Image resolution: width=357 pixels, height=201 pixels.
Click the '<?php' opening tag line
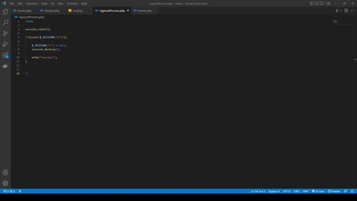29,21
